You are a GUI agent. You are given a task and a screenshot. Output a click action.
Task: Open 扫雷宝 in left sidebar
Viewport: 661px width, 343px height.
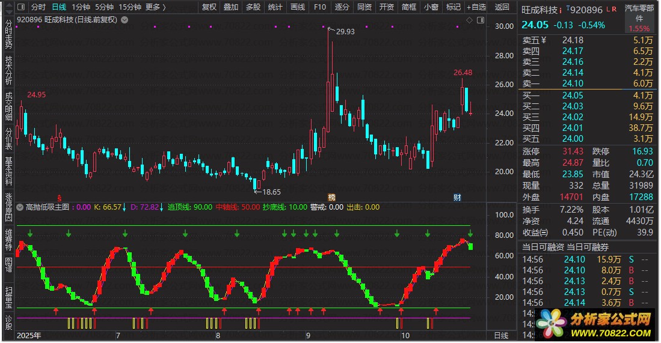pos(8,297)
